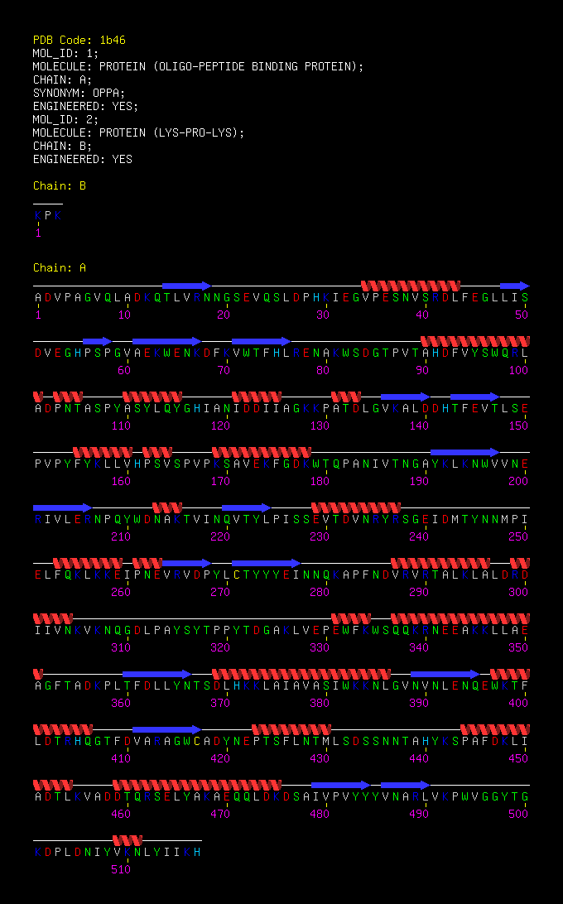Select the 'CHAIN: A;' header line
This screenshot has width=563, height=904.
coord(62,79)
